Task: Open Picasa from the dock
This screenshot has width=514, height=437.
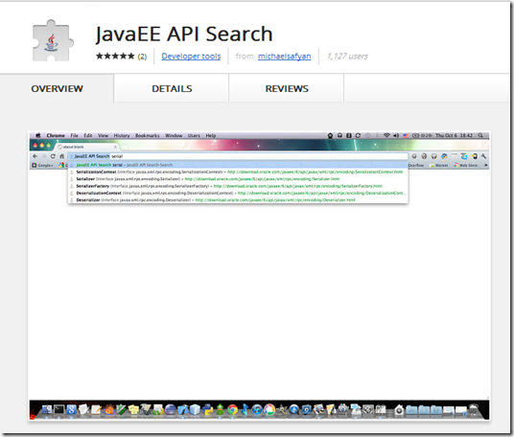Action: point(269,409)
